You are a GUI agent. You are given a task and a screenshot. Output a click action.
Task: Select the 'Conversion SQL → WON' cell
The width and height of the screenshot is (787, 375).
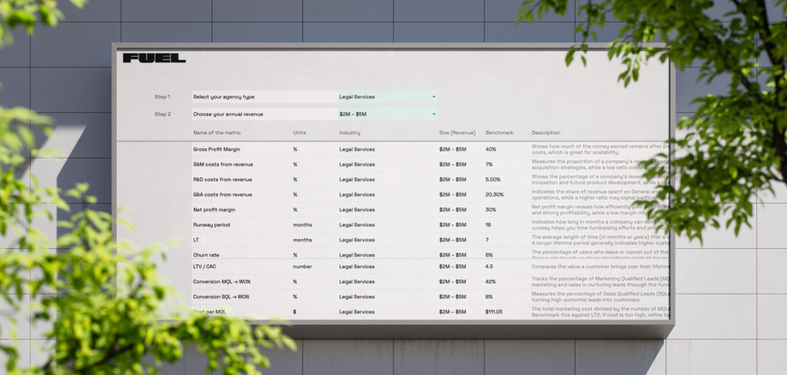point(221,297)
